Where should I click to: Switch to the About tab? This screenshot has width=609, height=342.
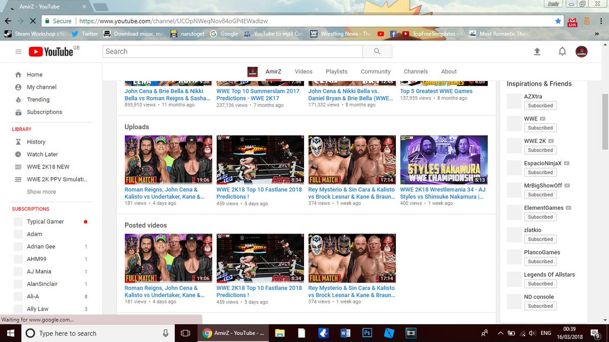point(449,71)
